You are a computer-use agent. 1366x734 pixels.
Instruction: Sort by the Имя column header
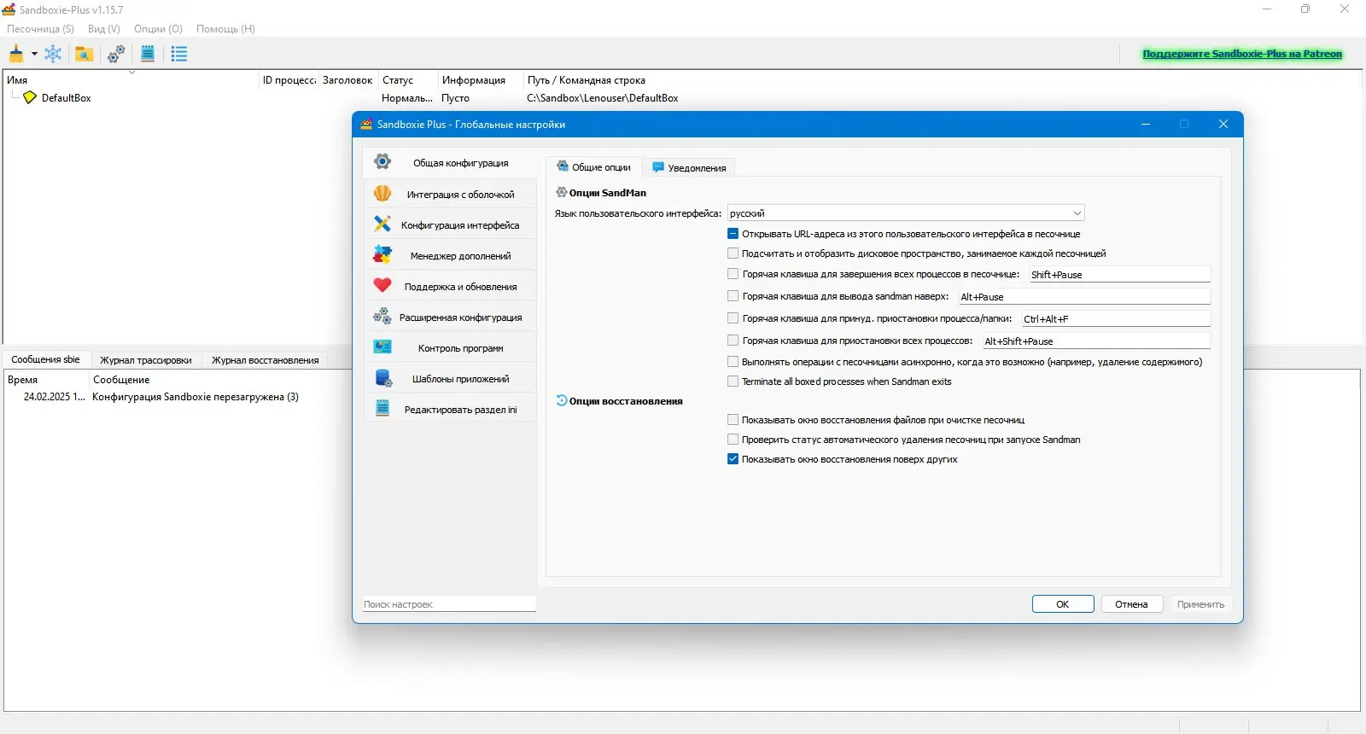click(x=131, y=80)
